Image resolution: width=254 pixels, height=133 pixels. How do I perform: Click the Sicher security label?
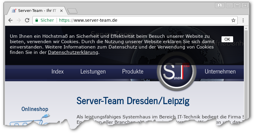pos(47,20)
